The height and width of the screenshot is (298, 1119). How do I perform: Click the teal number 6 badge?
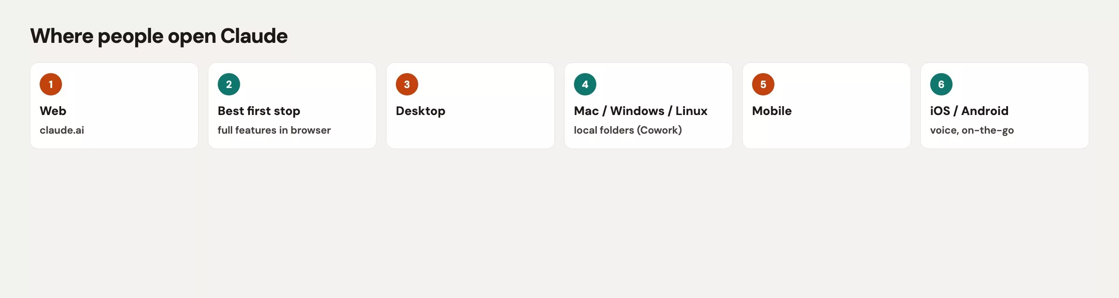tap(941, 84)
